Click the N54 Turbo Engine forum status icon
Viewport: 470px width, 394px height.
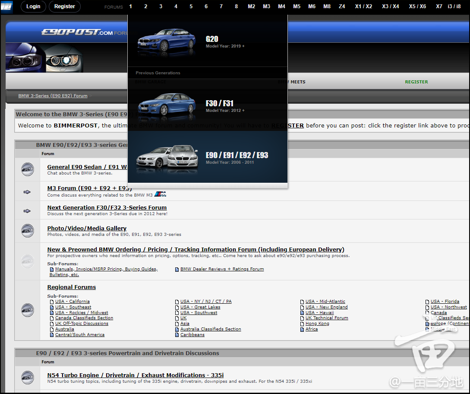click(x=28, y=378)
